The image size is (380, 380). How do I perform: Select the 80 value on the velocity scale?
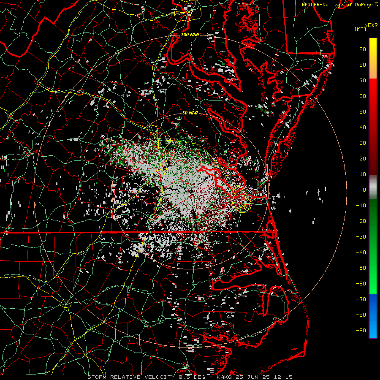click(363, 65)
